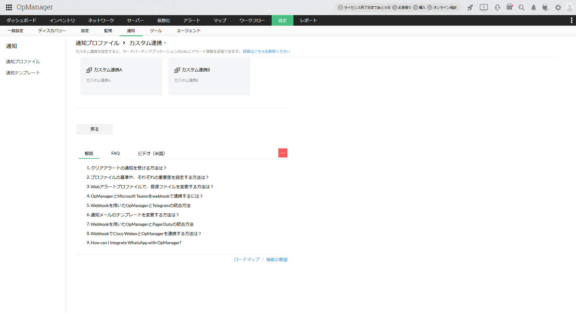Switch to the 一般設定 sub-tab
Viewport: 576px width, 314px height.
pyautogui.click(x=15, y=31)
